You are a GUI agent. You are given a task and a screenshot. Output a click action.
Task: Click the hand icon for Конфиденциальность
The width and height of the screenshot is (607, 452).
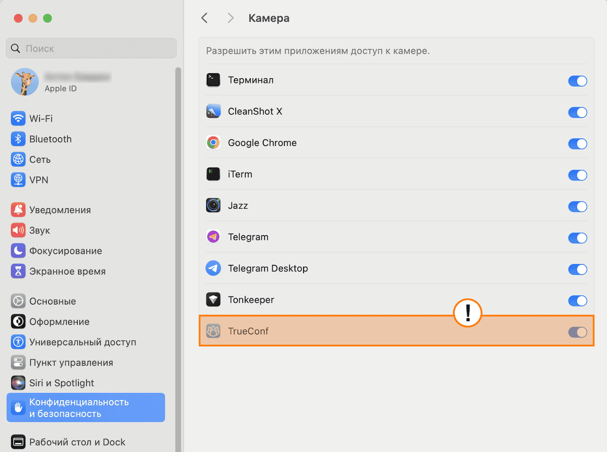(x=18, y=408)
